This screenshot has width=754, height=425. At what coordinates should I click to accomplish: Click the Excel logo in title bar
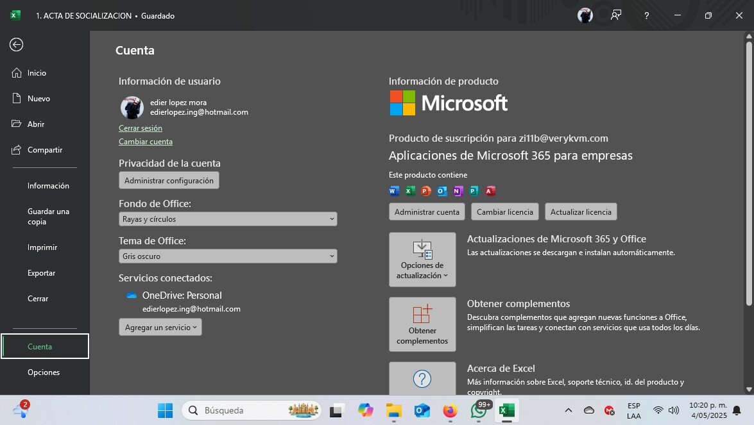(x=15, y=15)
